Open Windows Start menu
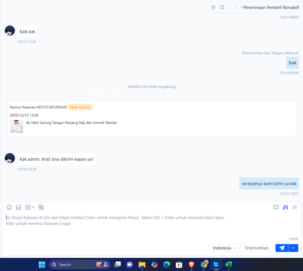 (x=42, y=264)
